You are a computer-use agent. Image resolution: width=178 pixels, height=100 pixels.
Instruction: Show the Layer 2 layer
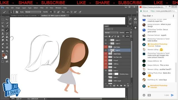click(106, 77)
